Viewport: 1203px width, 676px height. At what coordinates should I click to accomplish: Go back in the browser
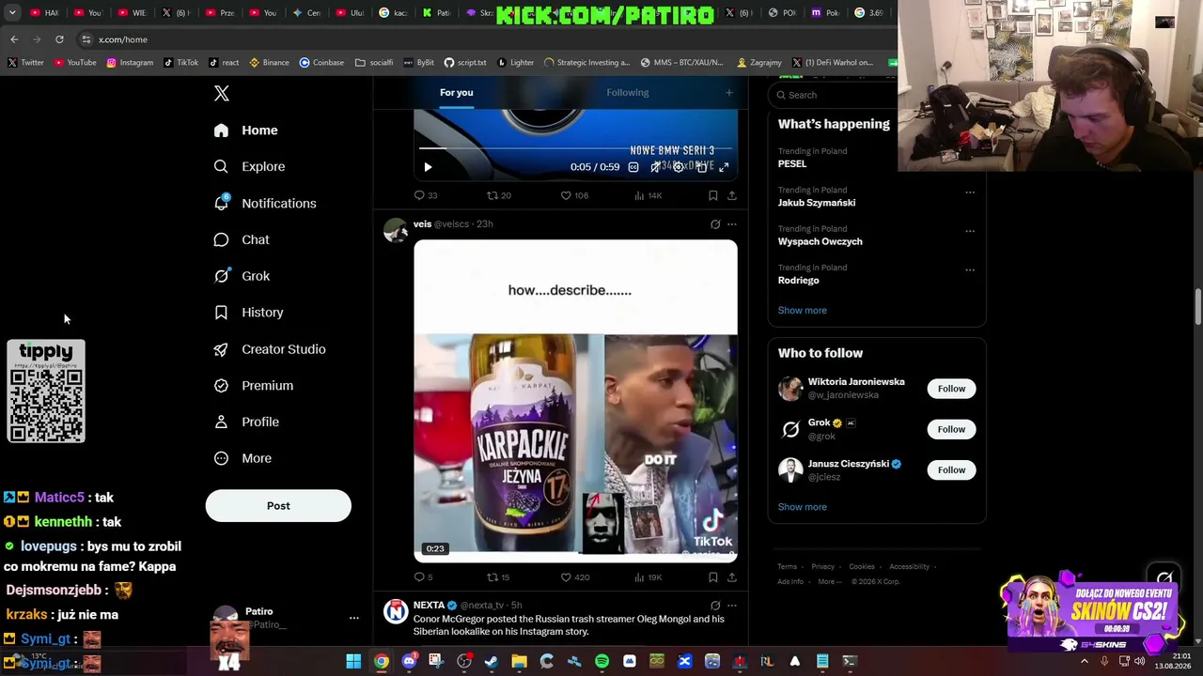click(x=14, y=39)
